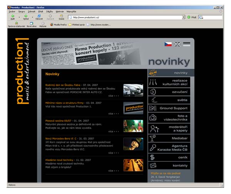
Task: Stop loading with Zastavit icon
Action: (50, 17)
